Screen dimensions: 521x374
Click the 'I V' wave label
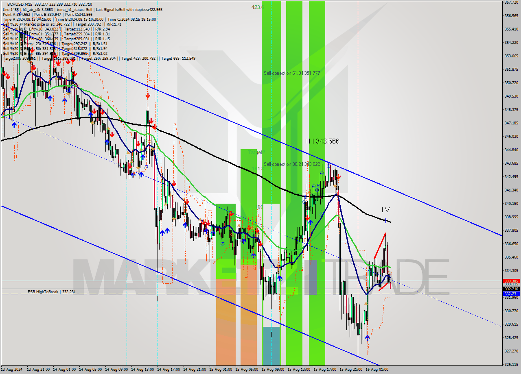tap(385, 210)
